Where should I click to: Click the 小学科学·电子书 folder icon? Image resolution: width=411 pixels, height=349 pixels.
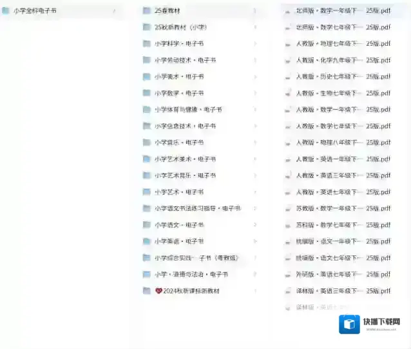(x=147, y=44)
